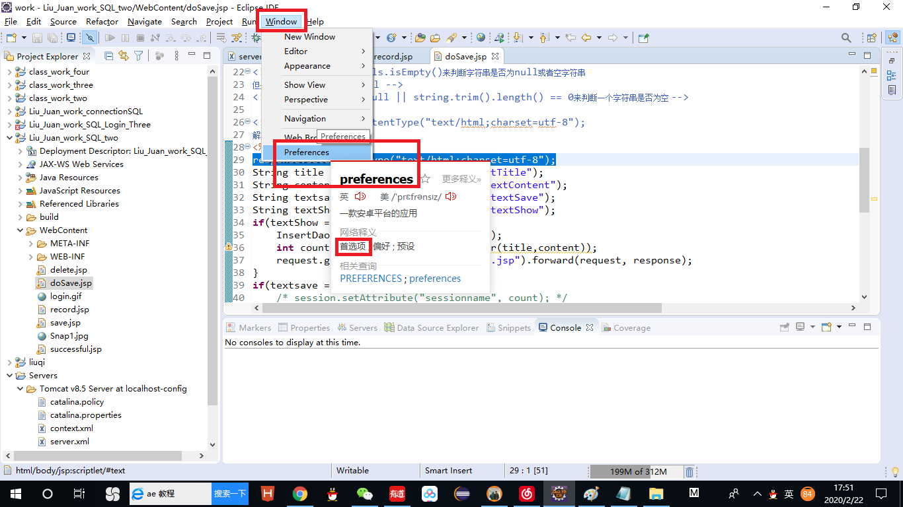The image size is (903, 507).
Task: Click the lowercase preferences related query link
Action: [x=435, y=279]
